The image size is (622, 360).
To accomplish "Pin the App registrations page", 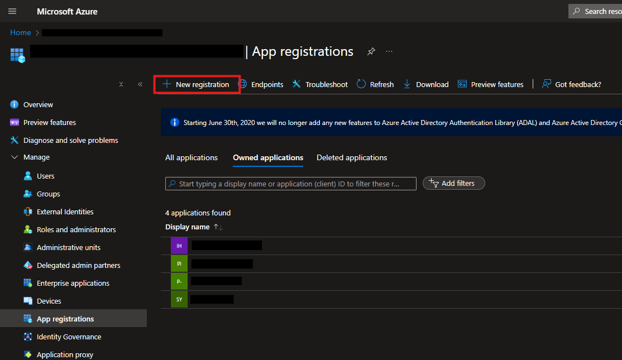I will click(371, 51).
